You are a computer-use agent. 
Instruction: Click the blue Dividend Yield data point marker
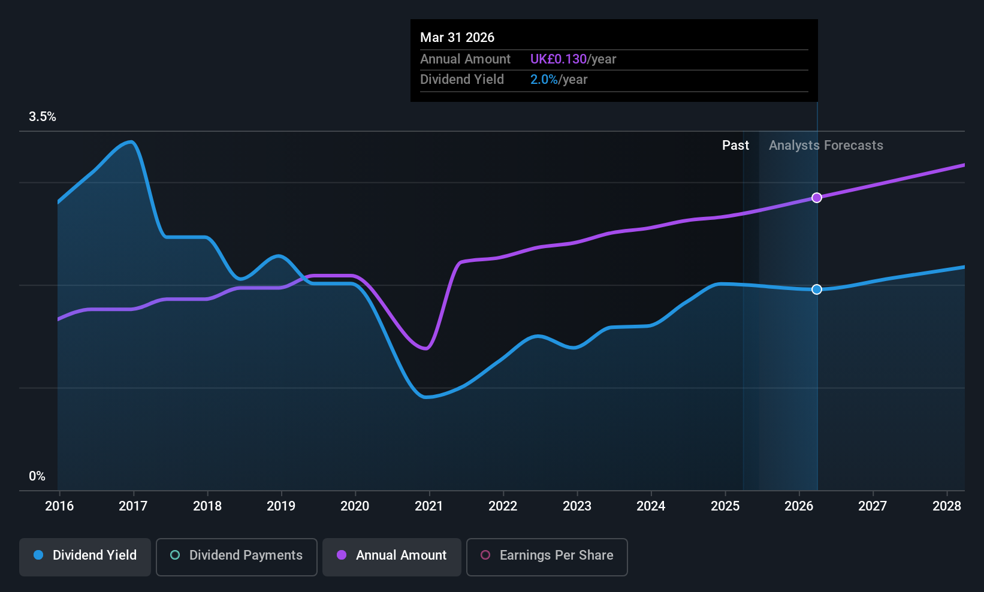pos(817,289)
